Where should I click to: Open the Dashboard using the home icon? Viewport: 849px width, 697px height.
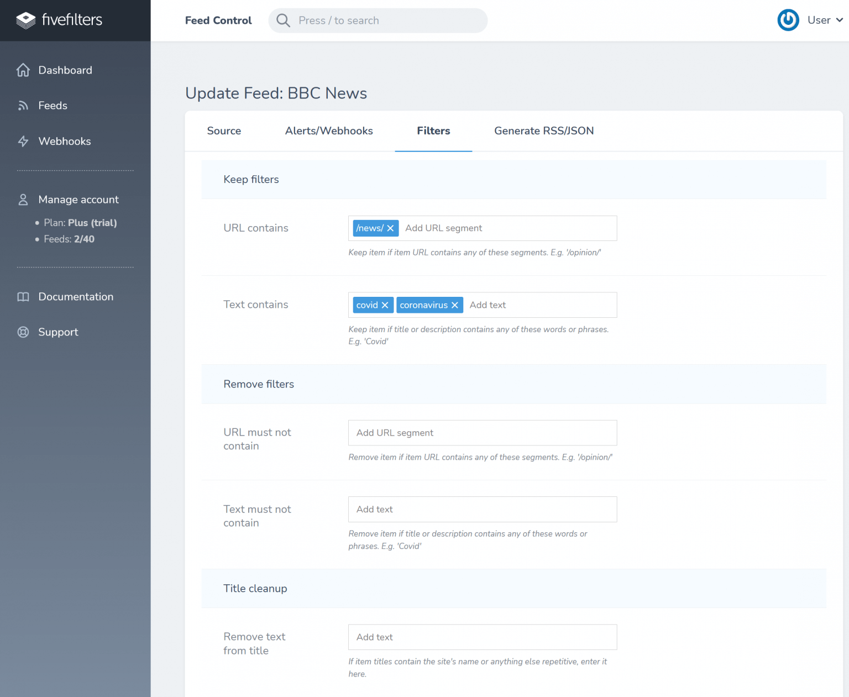coord(23,70)
